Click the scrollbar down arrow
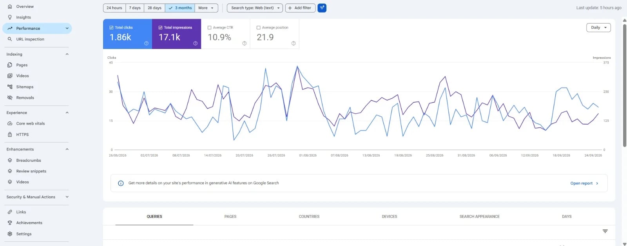The width and height of the screenshot is (627, 246). coord(625,244)
